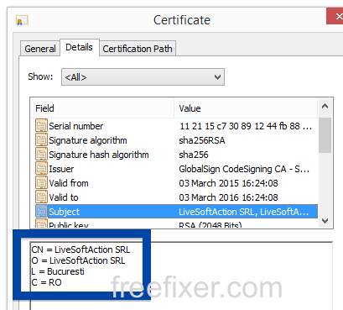Click the certificate icon in the title bar
343x310 pixels.
[x=22, y=21]
